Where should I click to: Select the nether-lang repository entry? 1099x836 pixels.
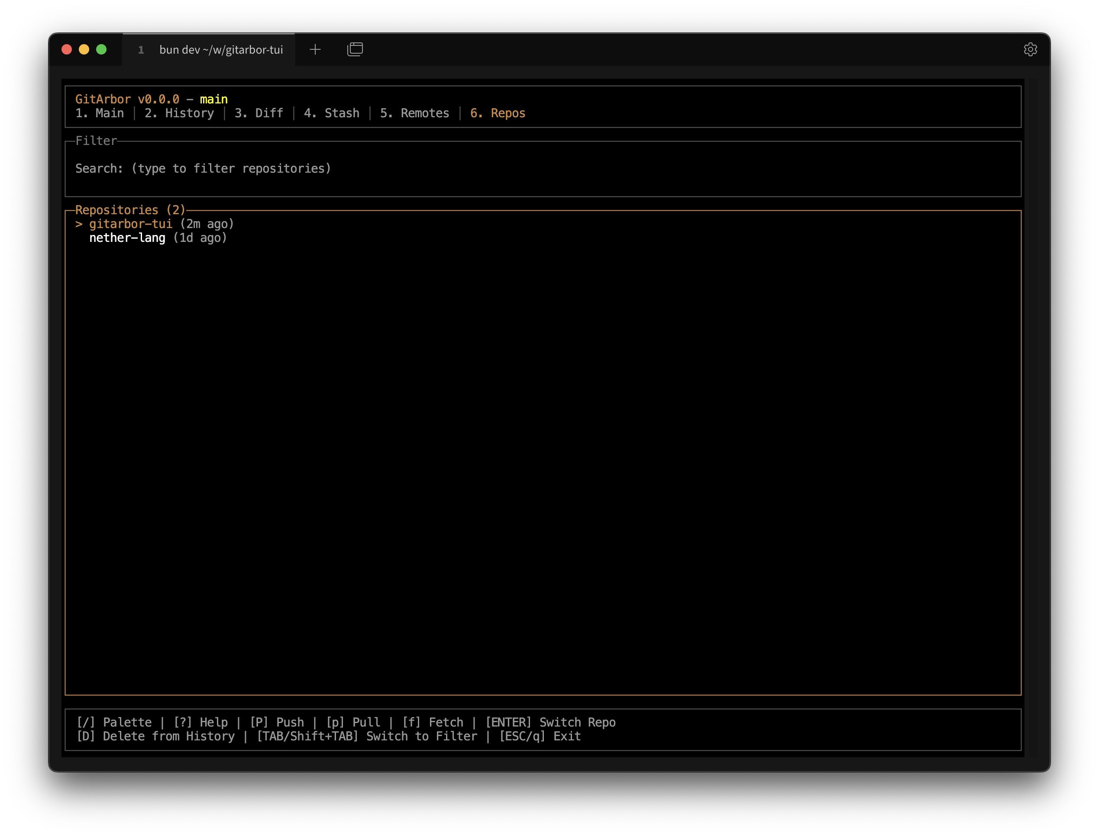click(x=127, y=238)
